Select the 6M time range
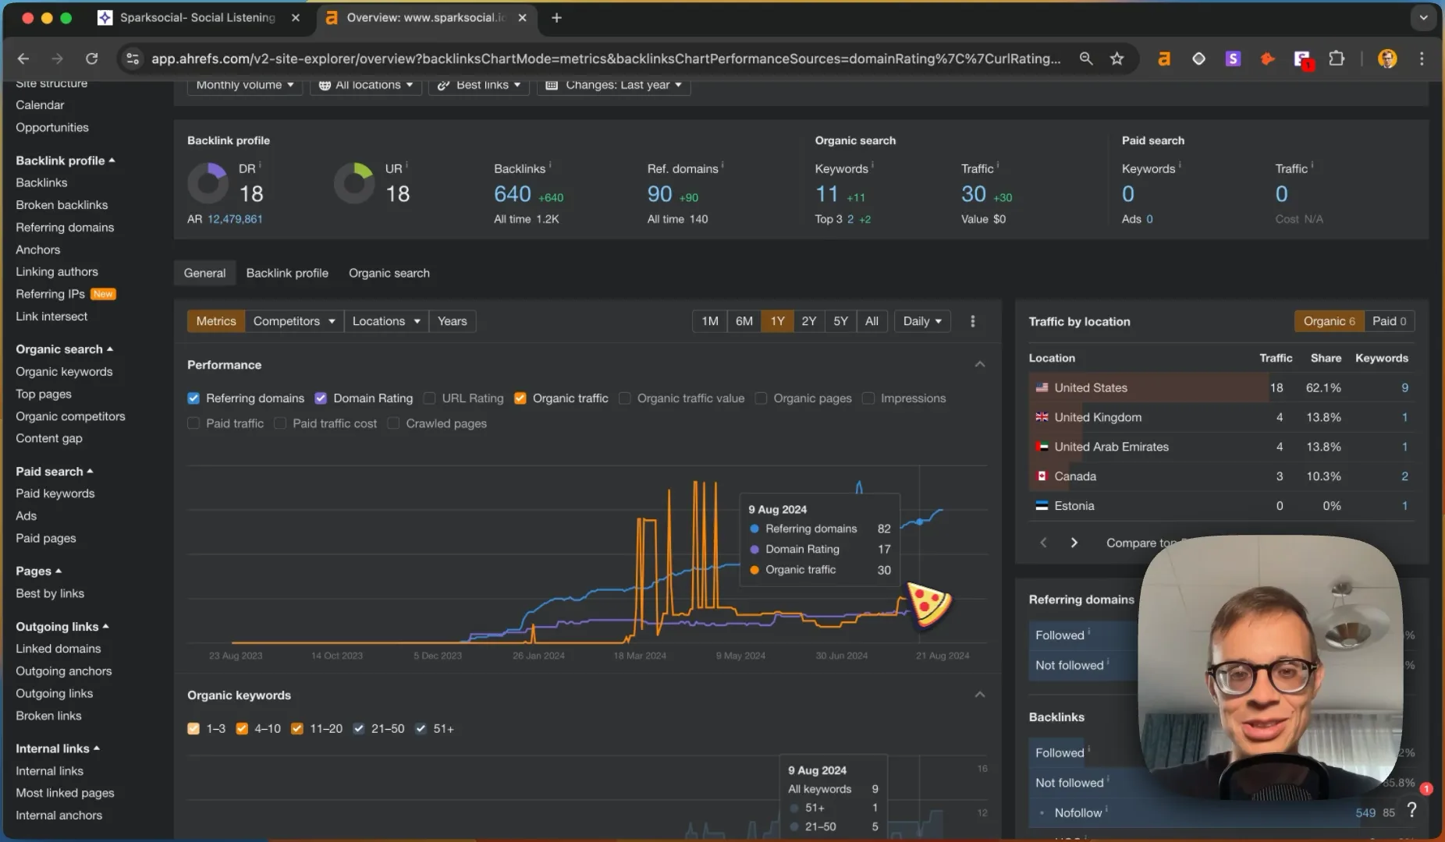Image resolution: width=1445 pixels, height=842 pixels. point(744,321)
